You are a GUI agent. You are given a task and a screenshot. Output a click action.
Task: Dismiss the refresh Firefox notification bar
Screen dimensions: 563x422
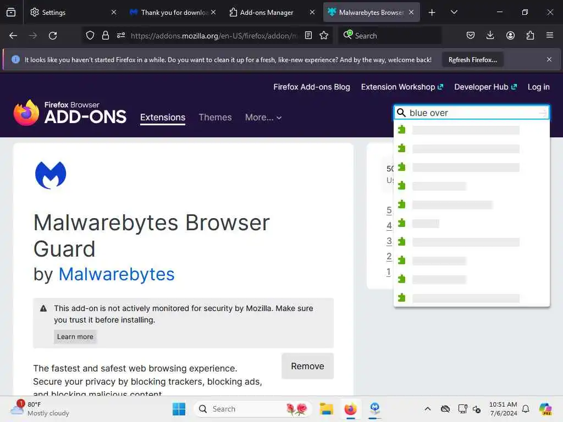pos(549,59)
